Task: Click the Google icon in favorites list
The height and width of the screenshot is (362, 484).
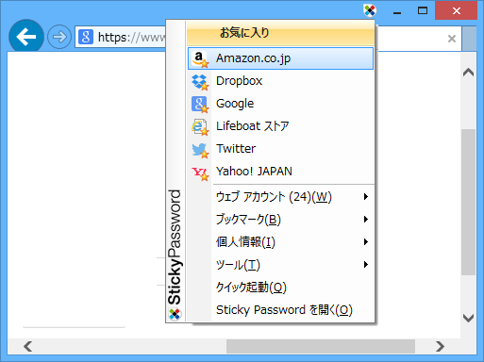Action: tap(200, 104)
